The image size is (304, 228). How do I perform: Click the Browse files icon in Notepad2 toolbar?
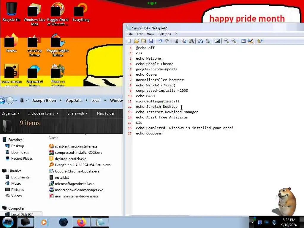pyautogui.click(x=144, y=41)
